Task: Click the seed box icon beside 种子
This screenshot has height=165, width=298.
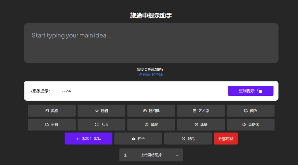Action: (x=134, y=139)
